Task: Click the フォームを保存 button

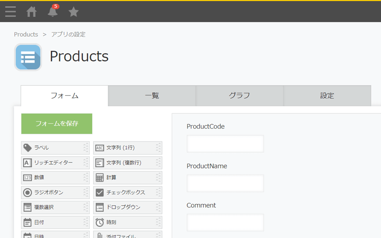Action: [x=57, y=124]
